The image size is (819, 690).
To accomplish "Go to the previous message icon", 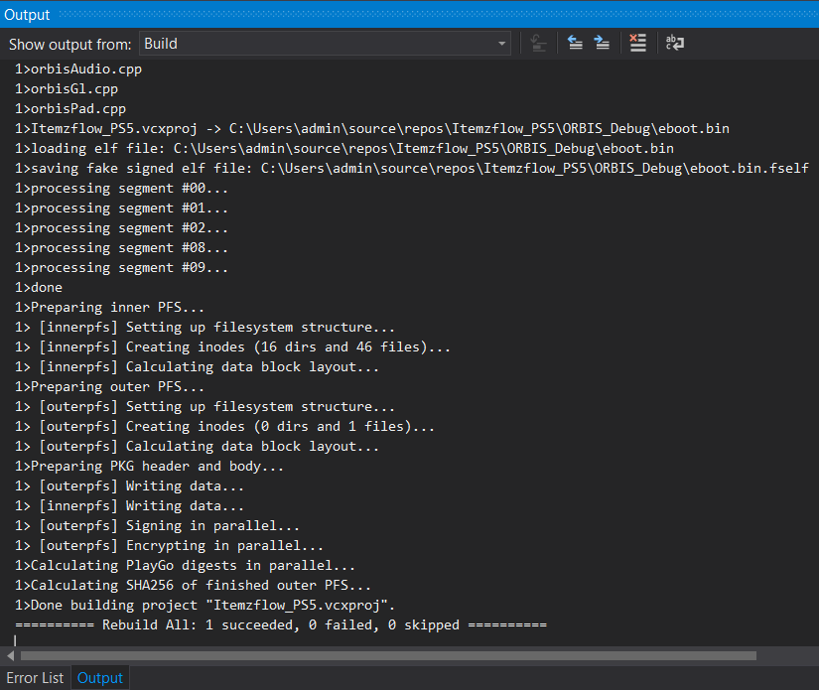I will click(x=575, y=43).
